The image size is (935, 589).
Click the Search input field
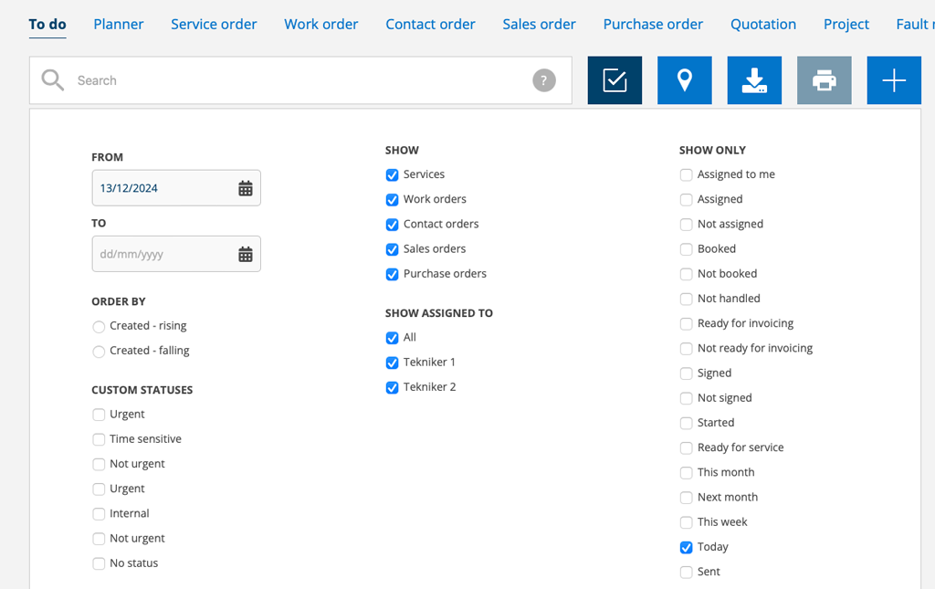292,80
